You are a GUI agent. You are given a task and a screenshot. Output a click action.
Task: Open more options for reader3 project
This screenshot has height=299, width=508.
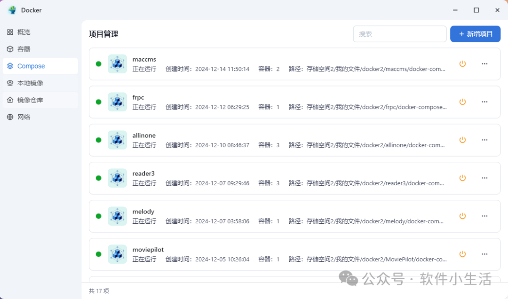coord(484,178)
